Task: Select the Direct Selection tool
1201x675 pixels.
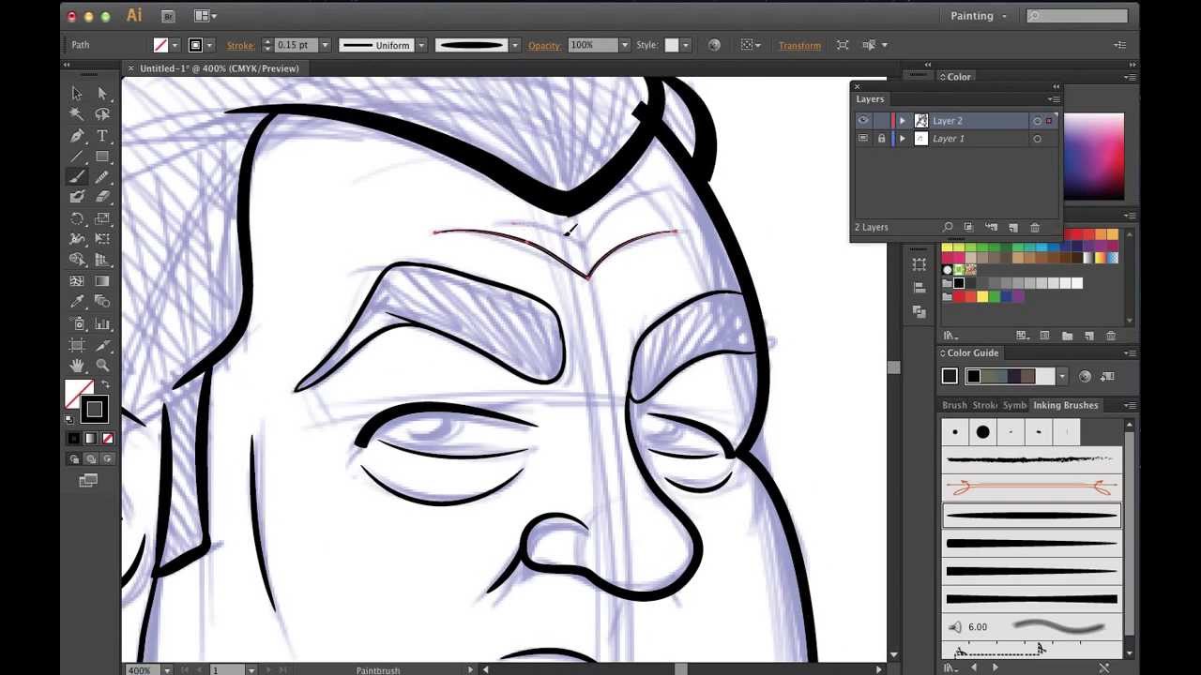Action: 102,94
